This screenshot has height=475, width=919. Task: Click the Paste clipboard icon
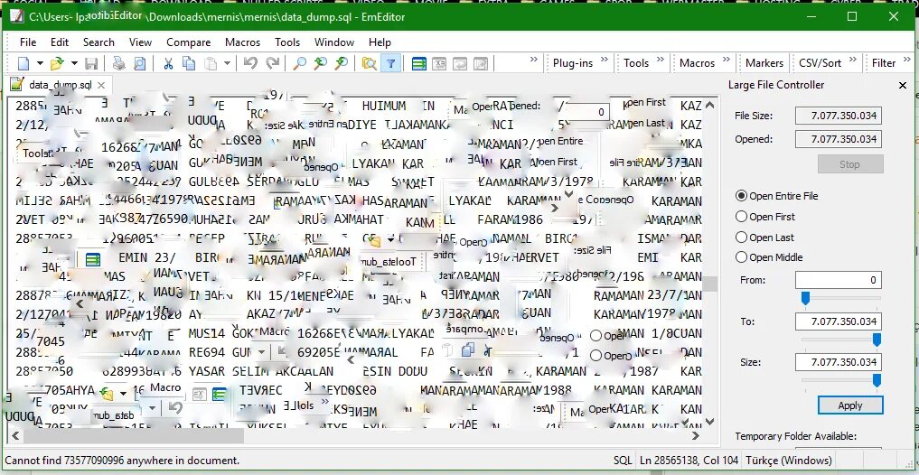211,63
